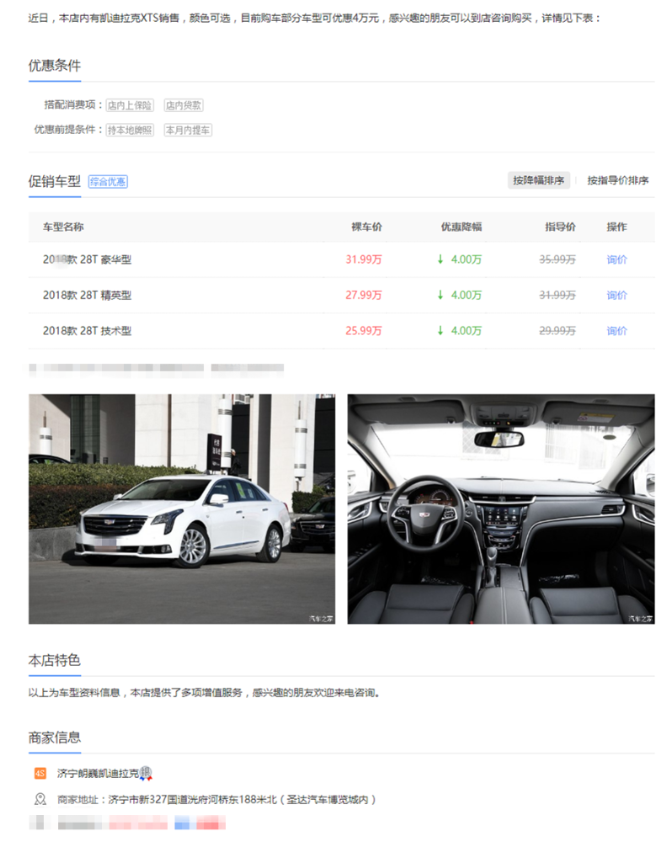Viewport: 656px width, 842px height.
Task: Open the Cadillac XTS interior dashboard photo
Action: [x=501, y=509]
